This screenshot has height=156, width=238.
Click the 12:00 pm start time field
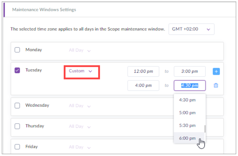pyautogui.click(x=143, y=71)
